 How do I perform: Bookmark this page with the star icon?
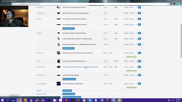click(168, 4)
